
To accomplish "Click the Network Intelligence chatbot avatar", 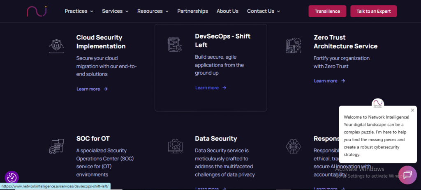I will coord(378,104).
